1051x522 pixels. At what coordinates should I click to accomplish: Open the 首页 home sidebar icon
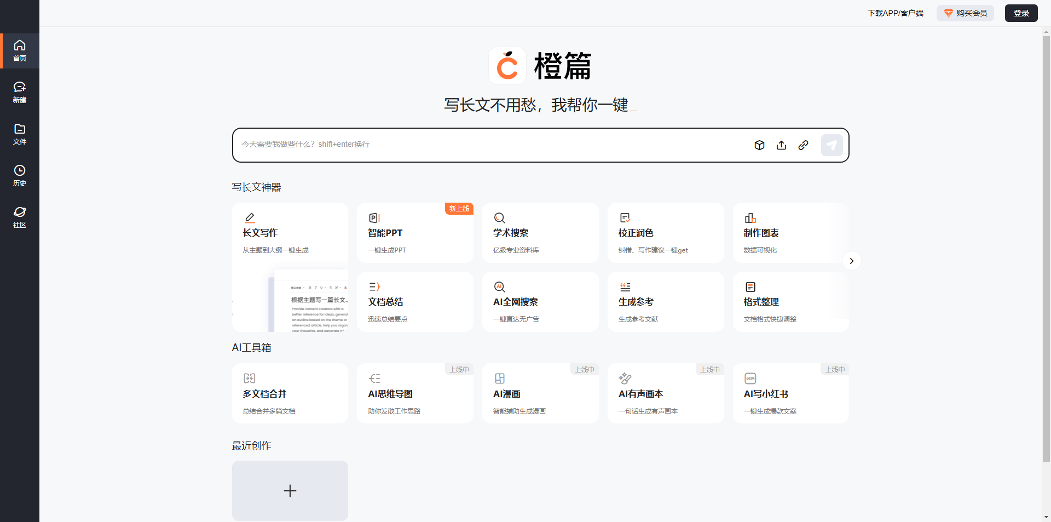(20, 45)
